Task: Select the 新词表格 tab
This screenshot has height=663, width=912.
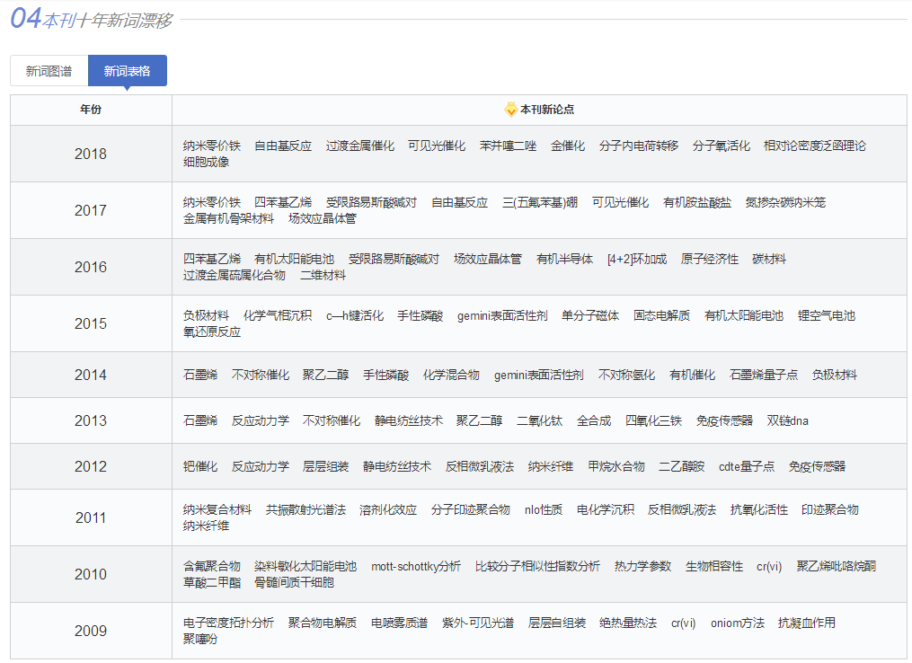Action: (127, 71)
